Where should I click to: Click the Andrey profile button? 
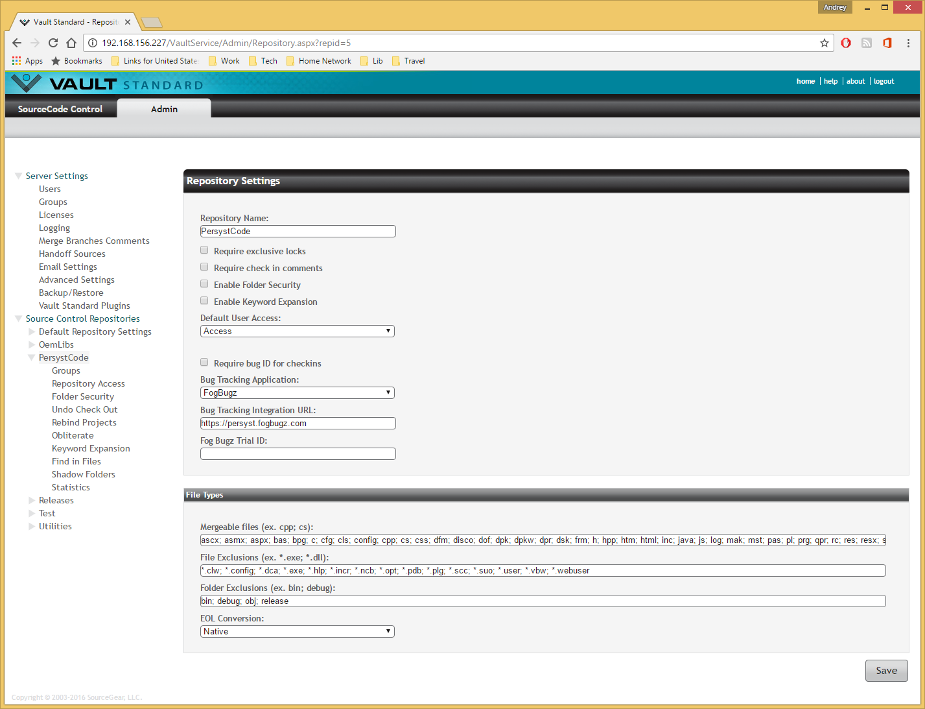pos(835,7)
